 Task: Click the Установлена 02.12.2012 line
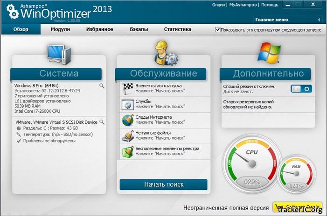pyautogui.click(x=47, y=91)
